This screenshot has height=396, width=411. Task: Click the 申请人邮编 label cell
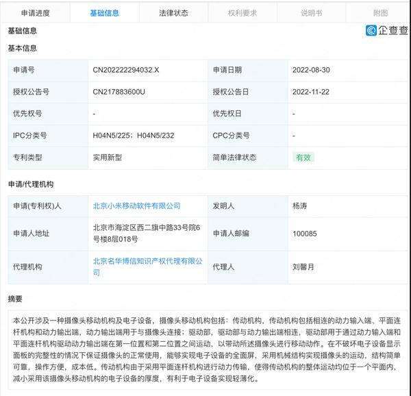[x=248, y=234]
